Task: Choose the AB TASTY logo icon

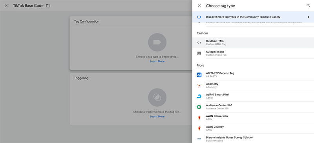Action: [199, 75]
